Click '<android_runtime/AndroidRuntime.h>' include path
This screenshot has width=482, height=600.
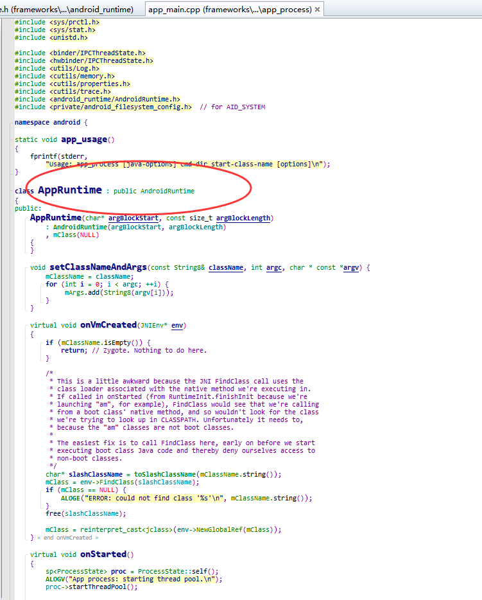tap(115, 99)
